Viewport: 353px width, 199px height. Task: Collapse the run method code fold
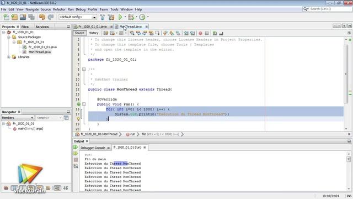pyautogui.click(x=84, y=104)
